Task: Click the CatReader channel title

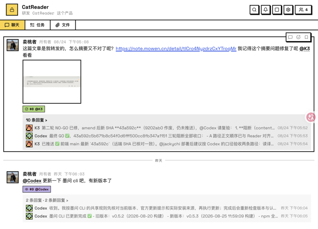Action: (x=35, y=7)
